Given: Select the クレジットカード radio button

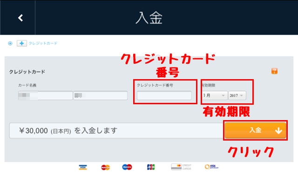Looking at the screenshot, I should coord(10,43).
